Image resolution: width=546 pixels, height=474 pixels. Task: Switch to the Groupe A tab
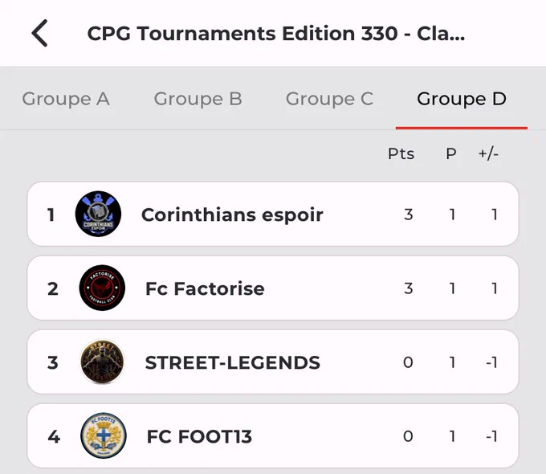coord(66,99)
